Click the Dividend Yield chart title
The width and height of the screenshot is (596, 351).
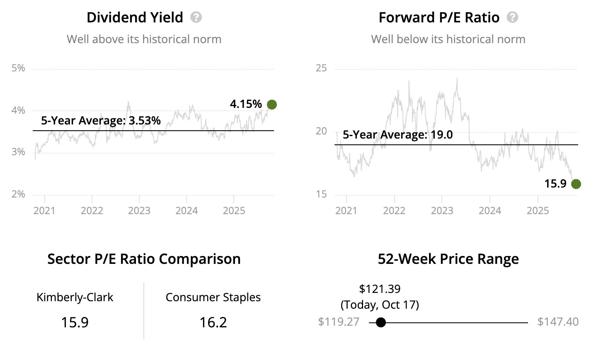[x=135, y=17]
